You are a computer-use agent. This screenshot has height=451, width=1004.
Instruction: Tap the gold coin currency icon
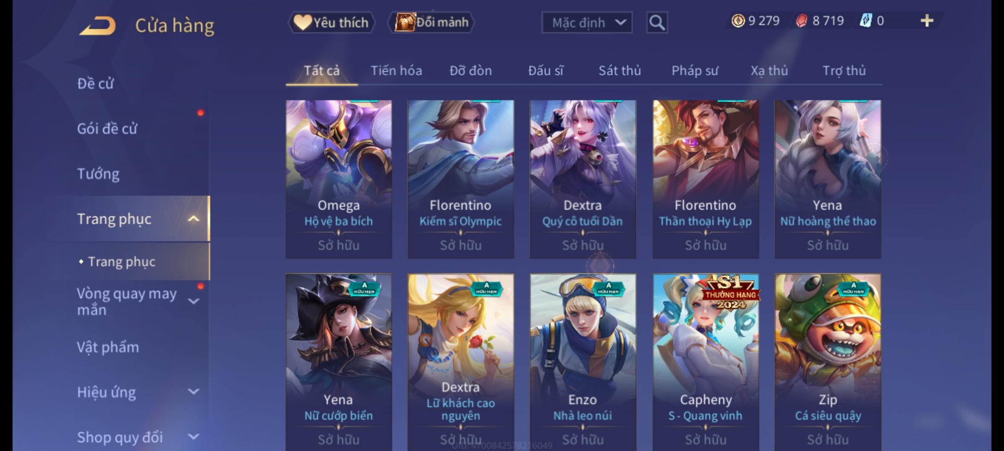point(738,21)
